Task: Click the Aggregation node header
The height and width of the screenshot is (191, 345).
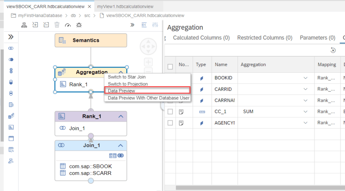Action: click(91, 72)
